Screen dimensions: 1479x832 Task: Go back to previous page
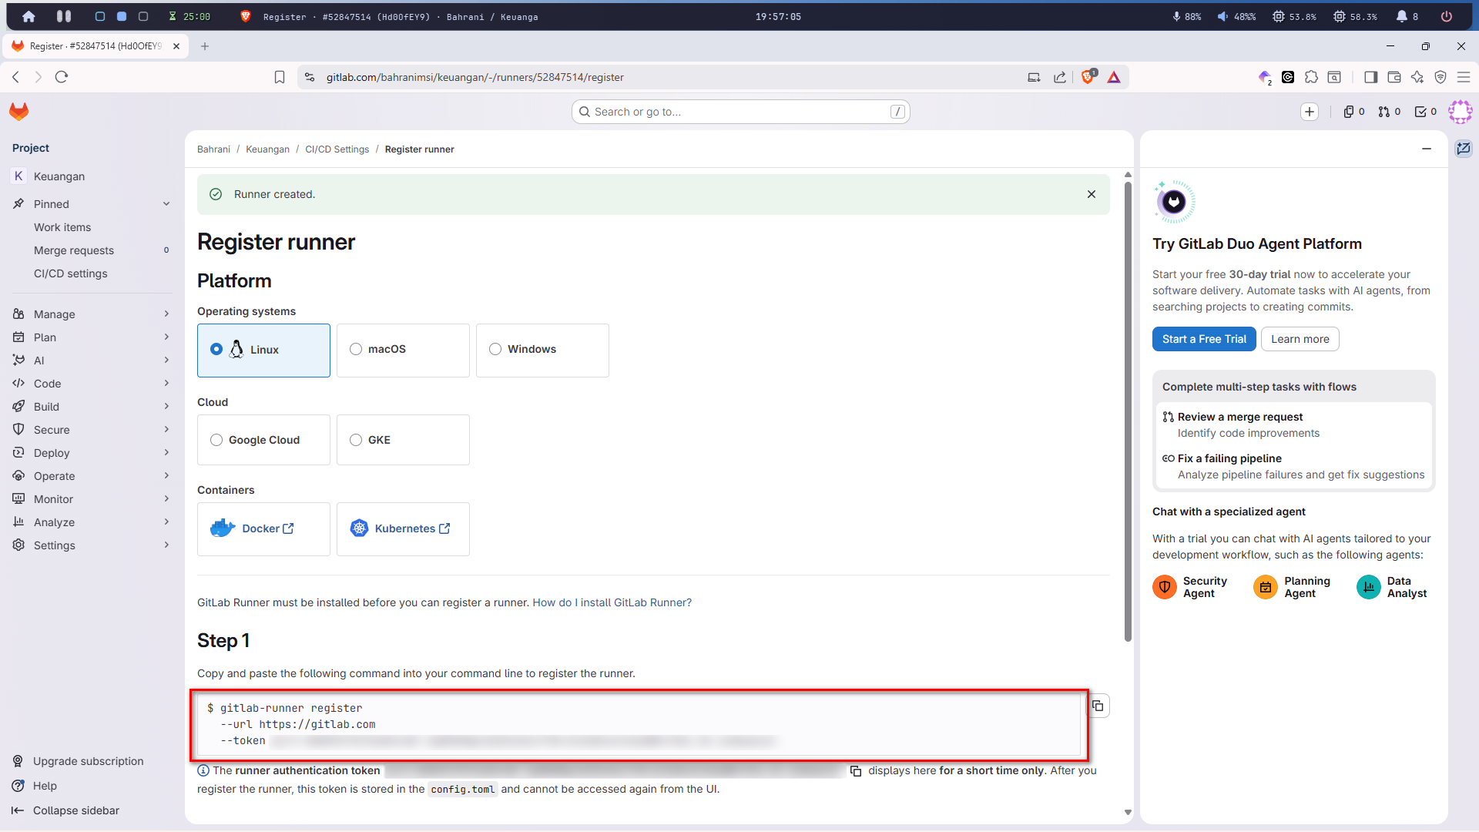pyautogui.click(x=15, y=77)
